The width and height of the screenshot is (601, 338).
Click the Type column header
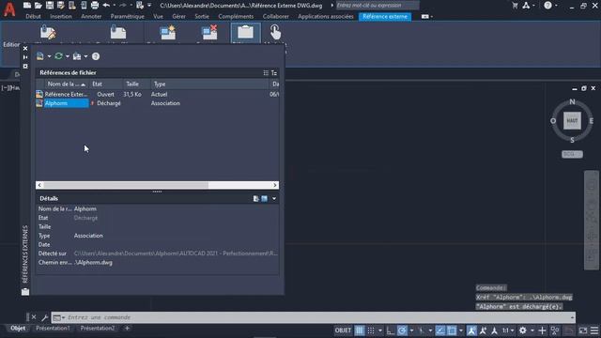pos(209,84)
